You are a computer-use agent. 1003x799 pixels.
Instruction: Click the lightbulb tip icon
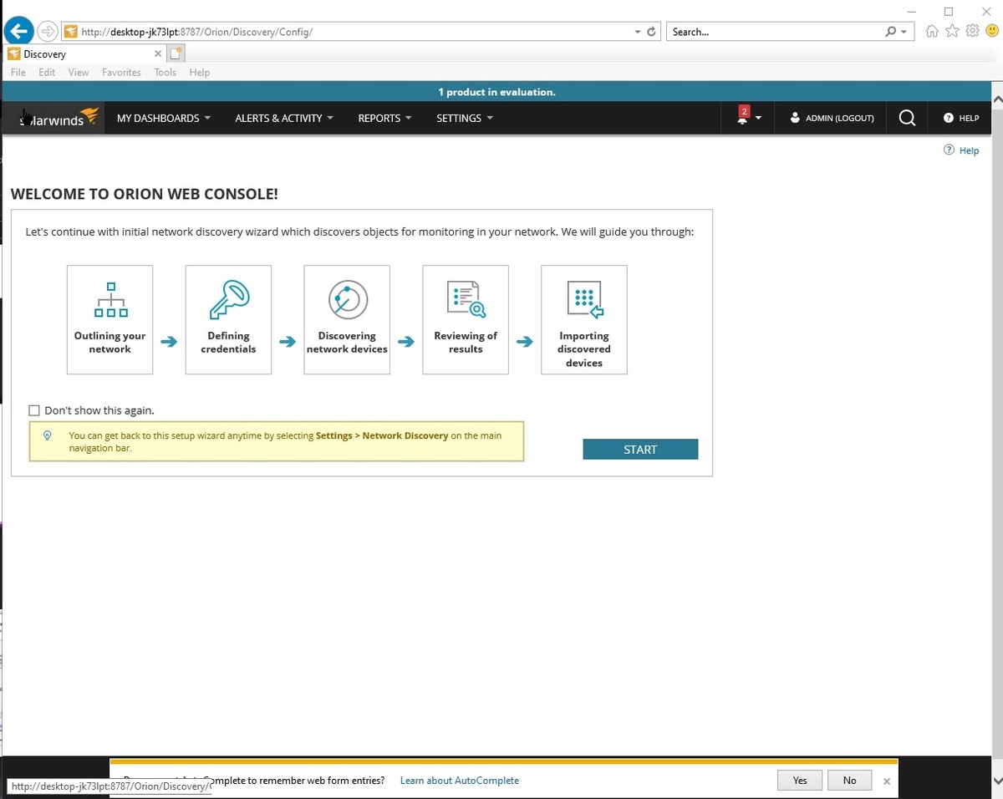click(x=48, y=435)
